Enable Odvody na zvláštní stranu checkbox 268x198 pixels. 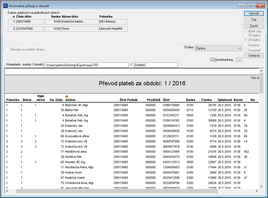point(7,49)
